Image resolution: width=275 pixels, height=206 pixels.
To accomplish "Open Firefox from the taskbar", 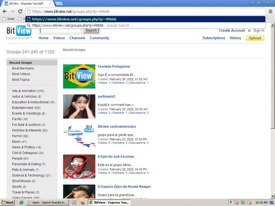I will click(83, 203).
